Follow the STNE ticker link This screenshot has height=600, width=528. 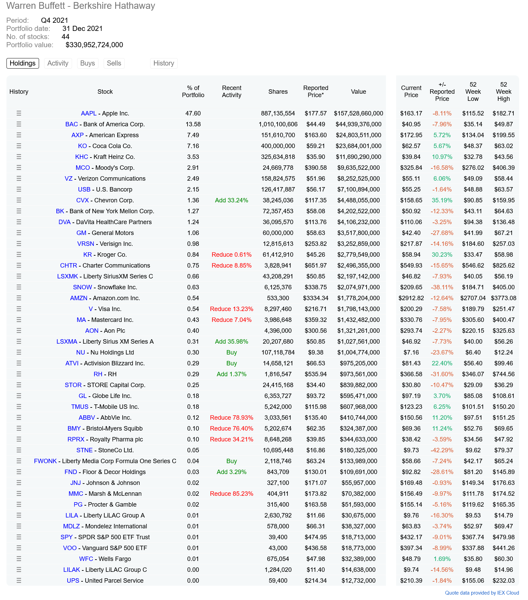(85, 450)
